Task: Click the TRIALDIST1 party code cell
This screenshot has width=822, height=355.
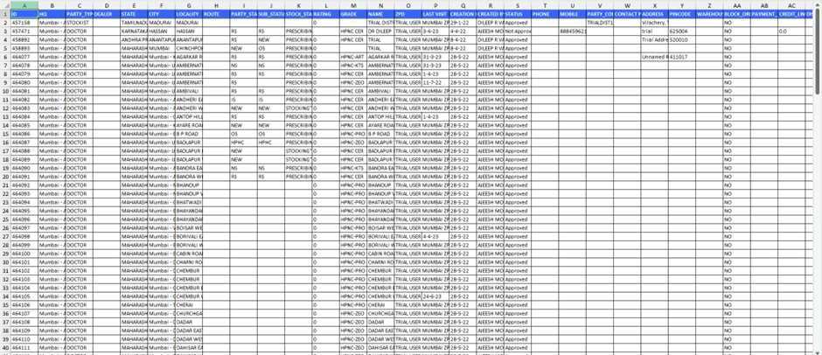Action: tap(599, 23)
